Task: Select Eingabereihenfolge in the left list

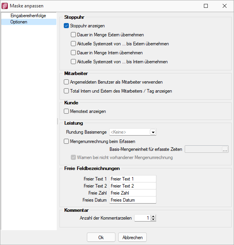Action: pos(28,16)
